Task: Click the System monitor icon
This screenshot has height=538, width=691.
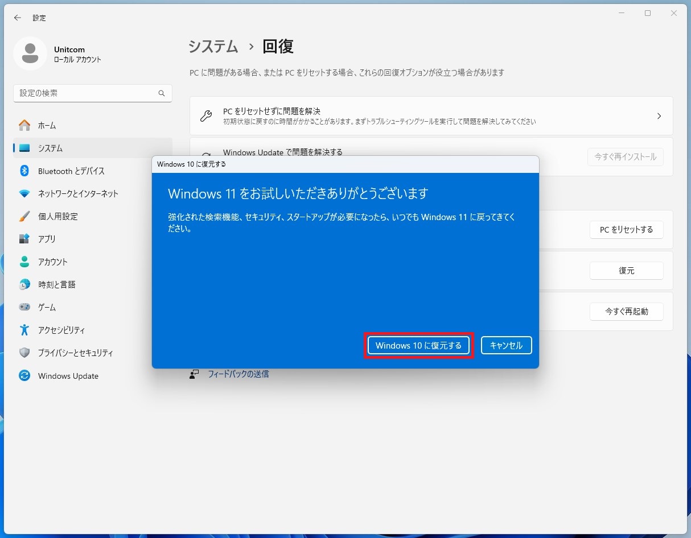Action: [24, 148]
